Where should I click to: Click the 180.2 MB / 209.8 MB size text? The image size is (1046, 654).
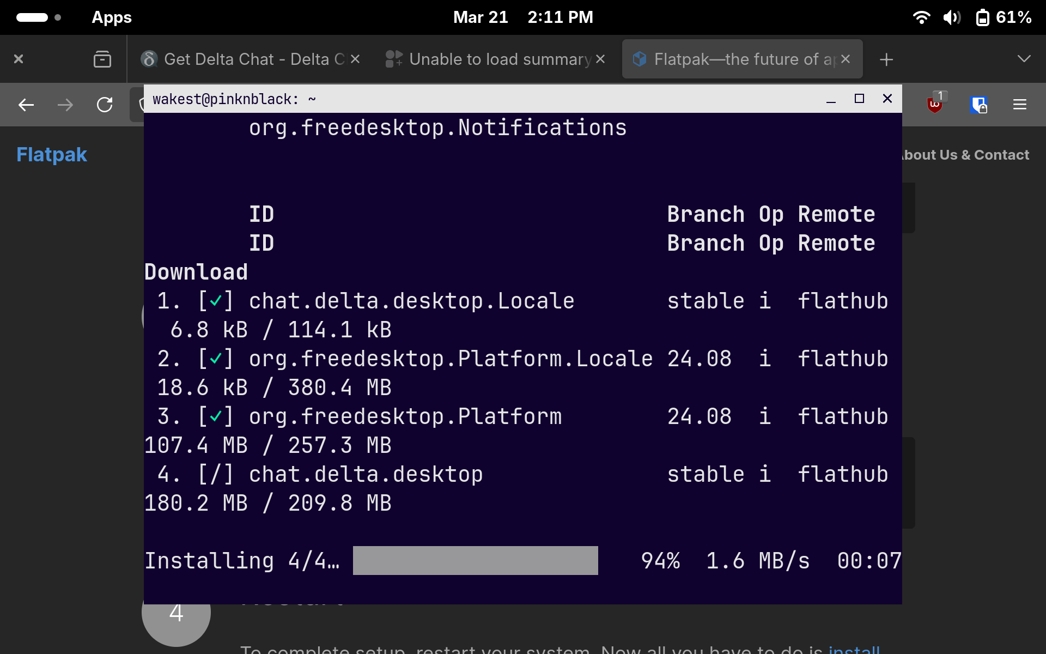[268, 503]
